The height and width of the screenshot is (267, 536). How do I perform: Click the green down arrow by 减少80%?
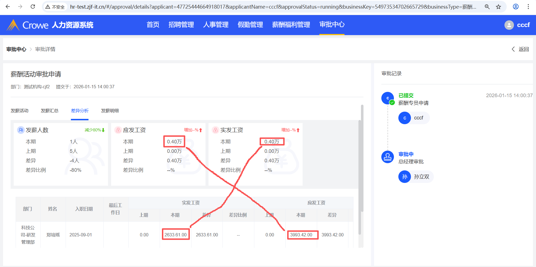click(103, 130)
